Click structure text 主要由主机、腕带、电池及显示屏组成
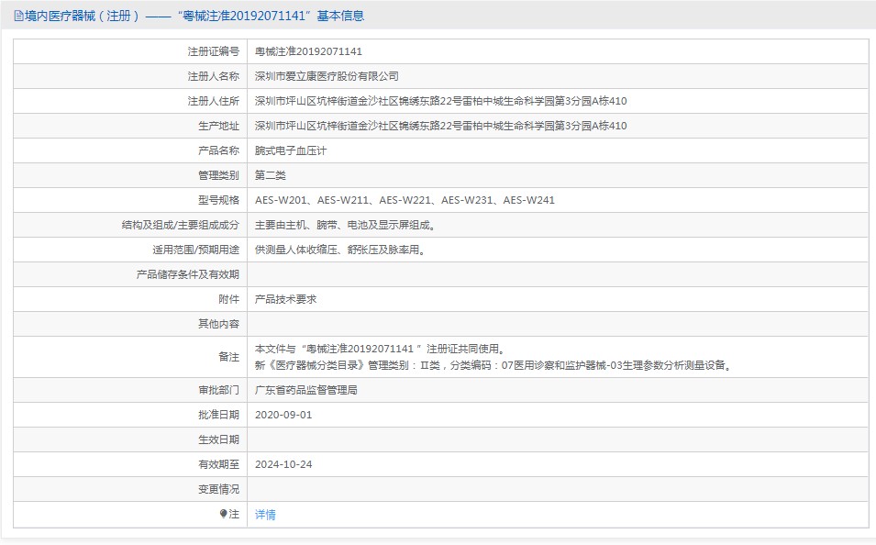 (x=345, y=225)
